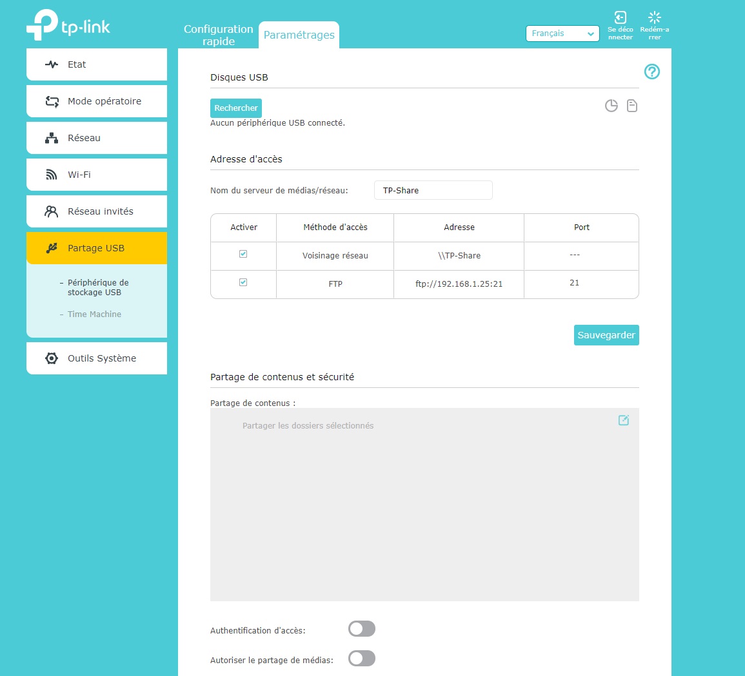
Task: Expand the Outils Système menu
Action: coord(96,358)
